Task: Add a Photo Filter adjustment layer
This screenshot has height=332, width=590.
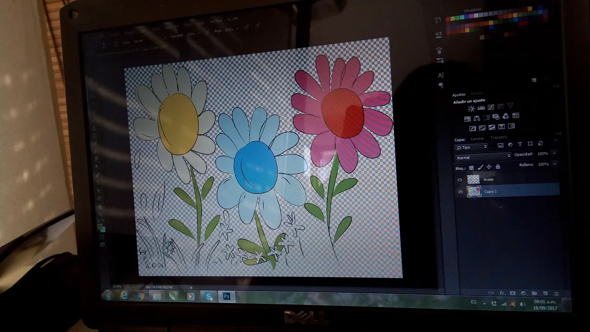Action: point(496,117)
